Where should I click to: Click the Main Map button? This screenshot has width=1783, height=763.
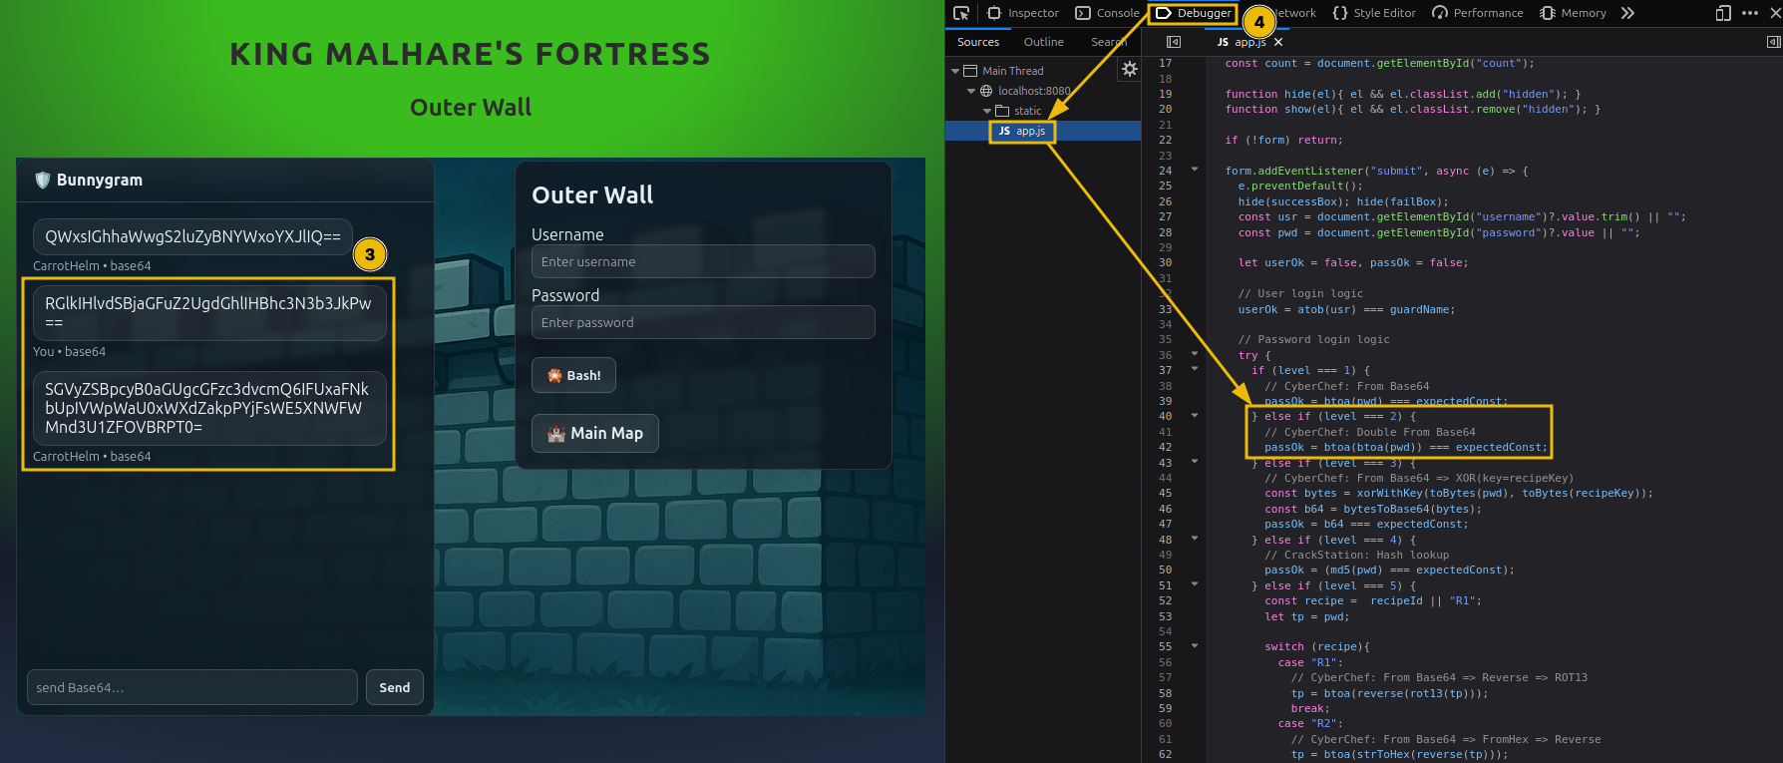pyautogui.click(x=595, y=433)
